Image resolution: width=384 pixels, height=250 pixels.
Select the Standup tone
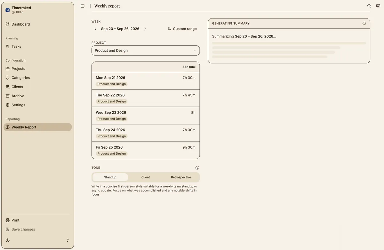pyautogui.click(x=110, y=177)
